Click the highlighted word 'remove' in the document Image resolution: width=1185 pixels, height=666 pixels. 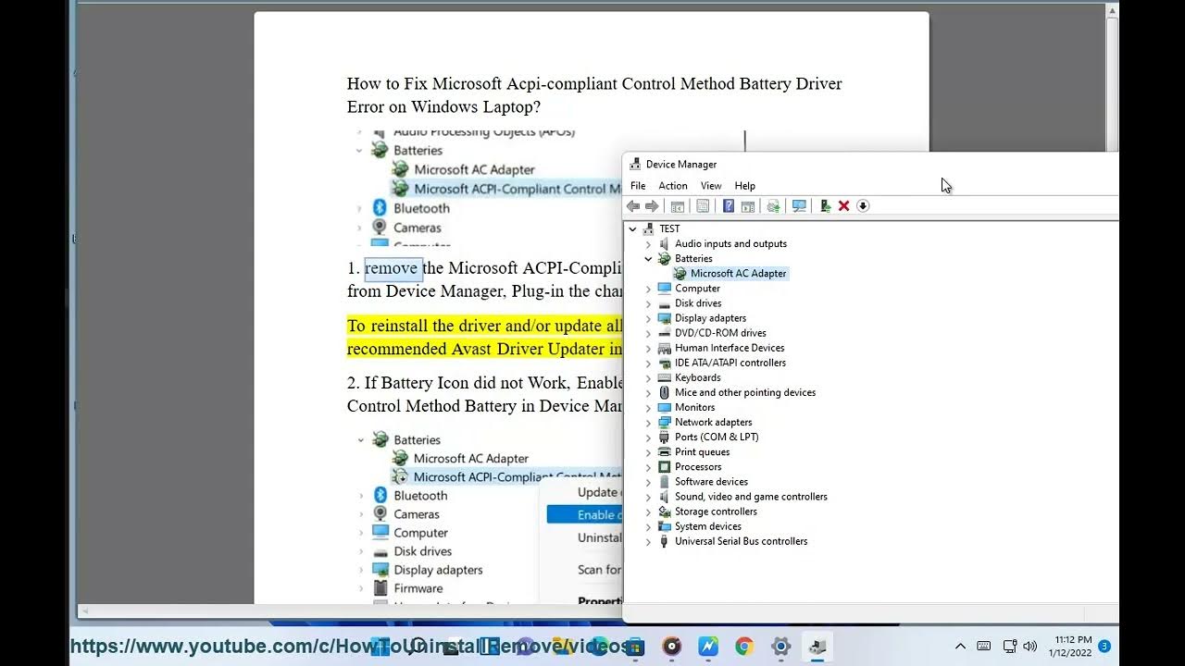click(x=392, y=268)
